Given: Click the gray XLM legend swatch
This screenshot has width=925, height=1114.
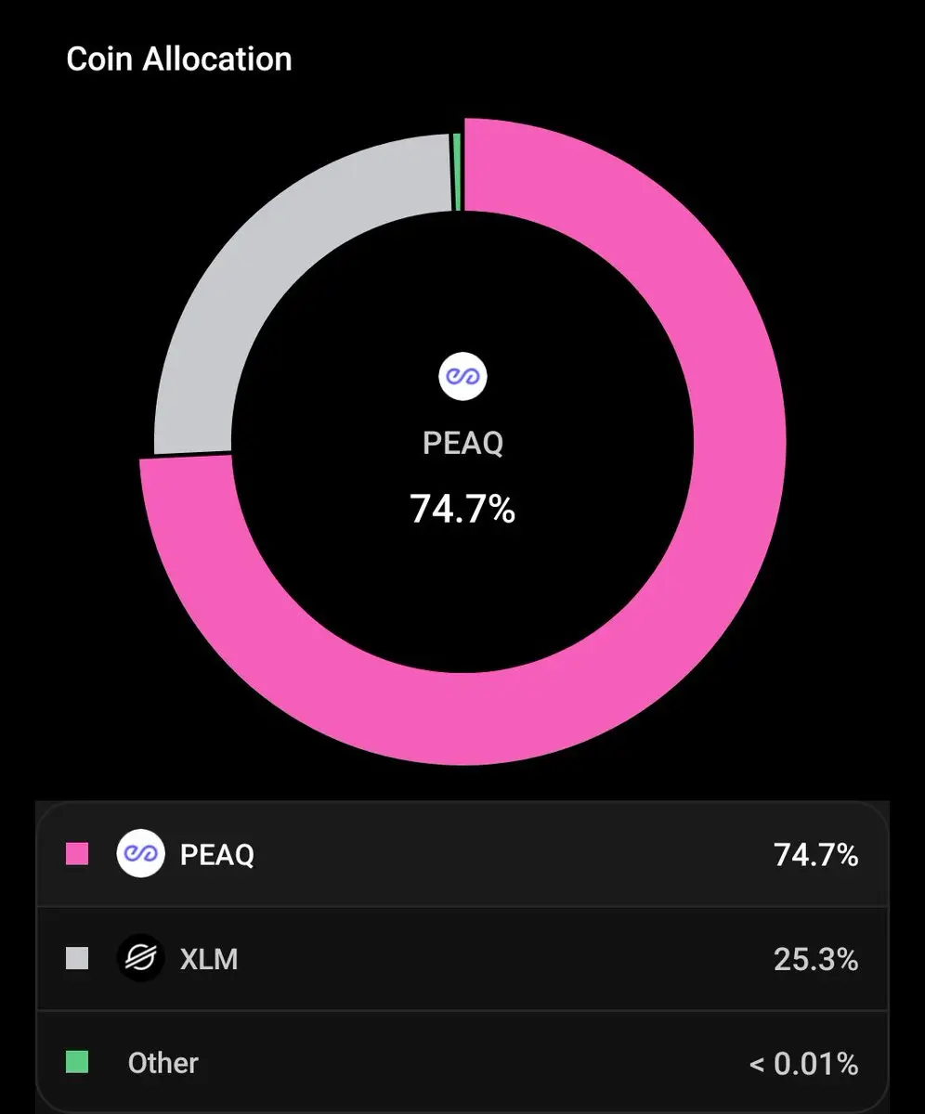Looking at the screenshot, I should [x=77, y=958].
